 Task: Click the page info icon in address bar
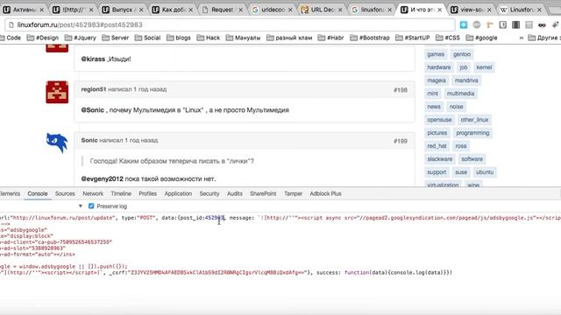pyautogui.click(x=11, y=24)
